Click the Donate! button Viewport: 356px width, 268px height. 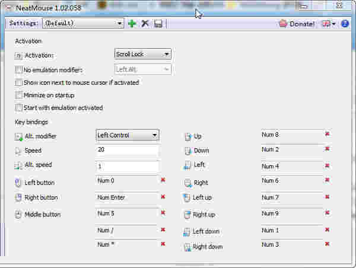[x=297, y=24]
